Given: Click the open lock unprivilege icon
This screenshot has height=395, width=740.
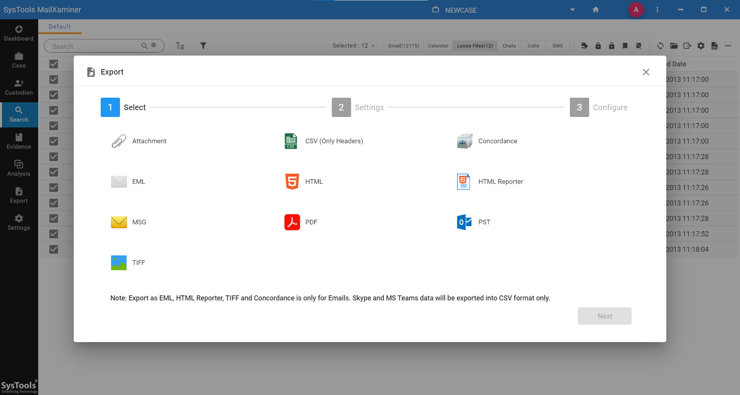Looking at the screenshot, I should [x=612, y=46].
